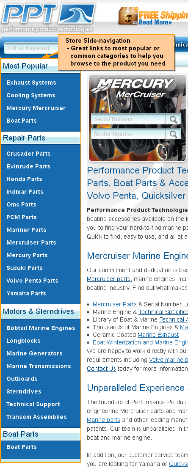Open Exhaust Systems in the side navigation
The width and height of the screenshot is (188, 468).
tap(31, 83)
